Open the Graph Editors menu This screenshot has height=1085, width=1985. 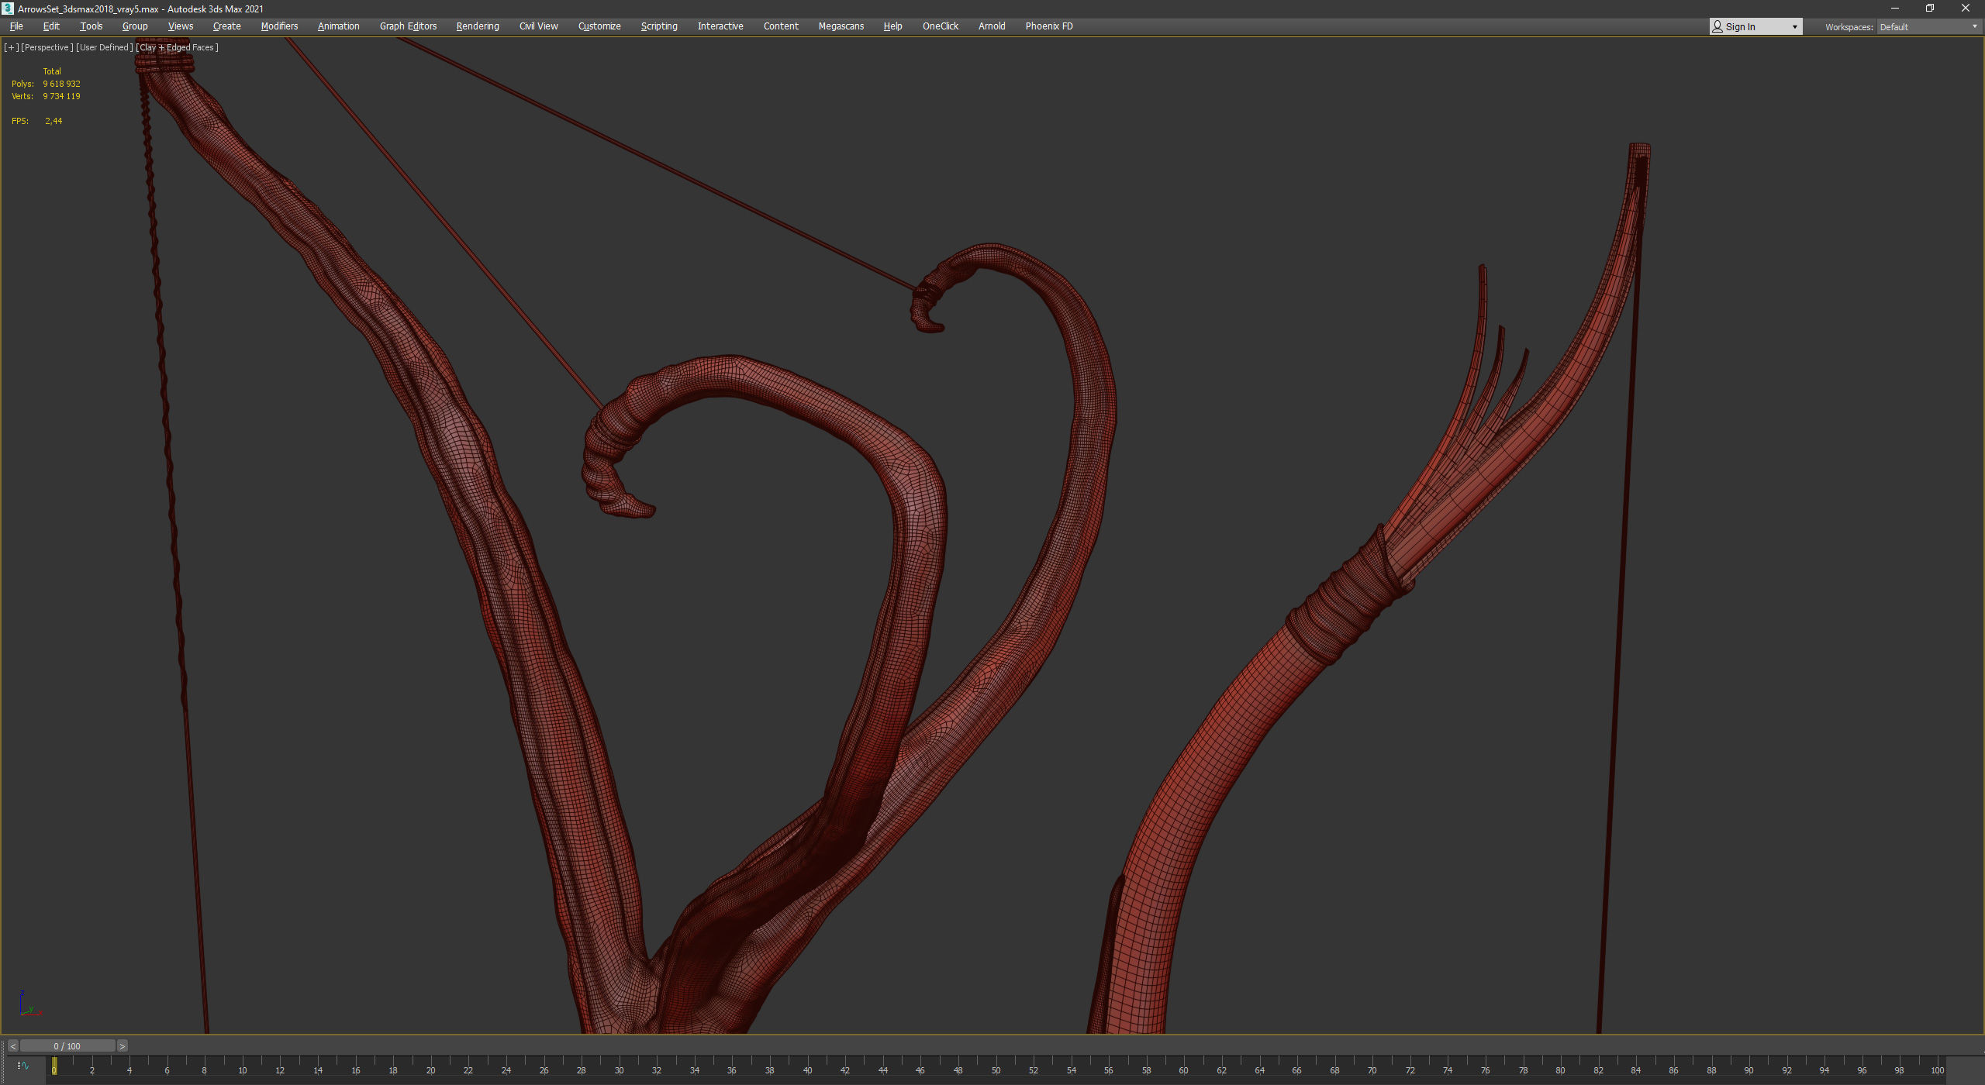(408, 26)
